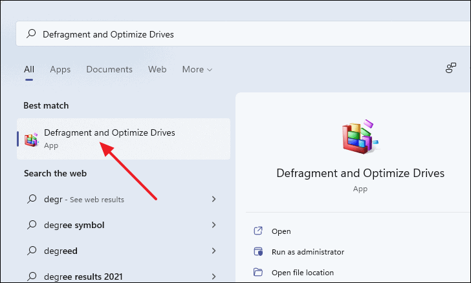Click the search magnifier icon in search box
Viewport: 471px width, 283px height.
(31, 34)
